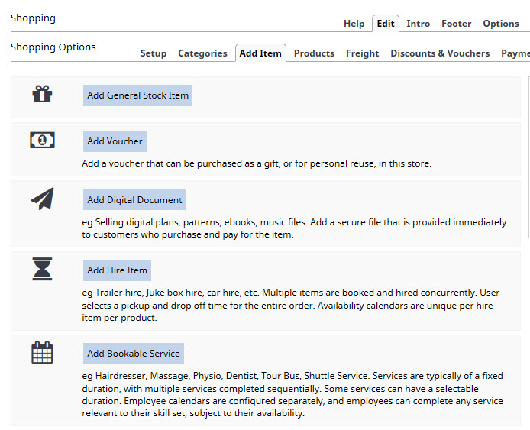This screenshot has height=430, width=530.
Task: Click the calendar icon for Bookable Service
Action: (x=42, y=352)
